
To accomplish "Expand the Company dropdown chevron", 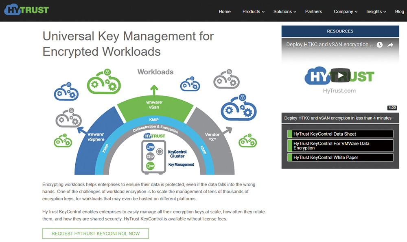I will point(356,12).
